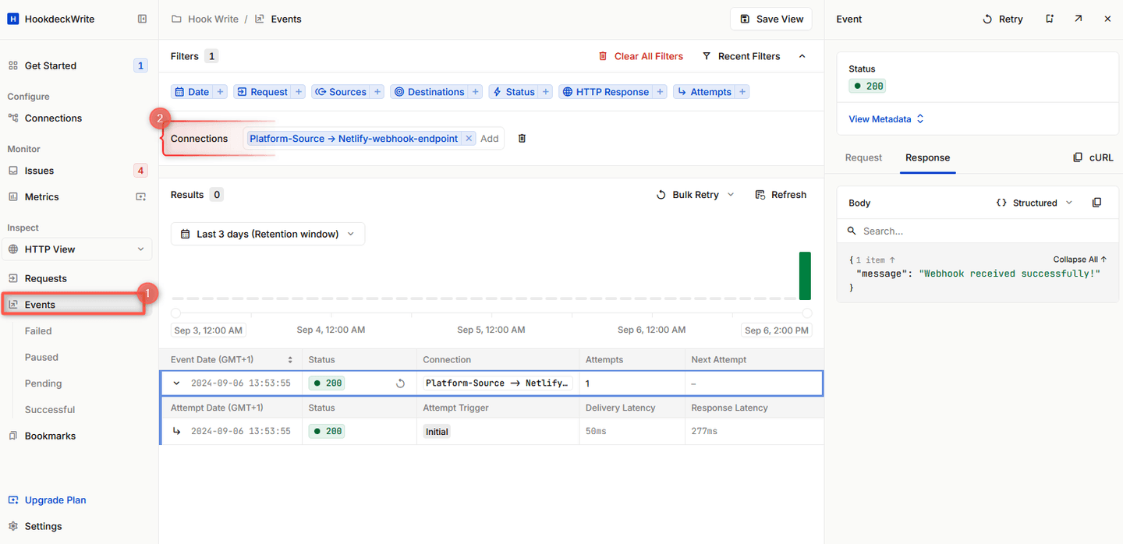
Task: Delete the Connections filter trash icon
Action: pyautogui.click(x=523, y=139)
